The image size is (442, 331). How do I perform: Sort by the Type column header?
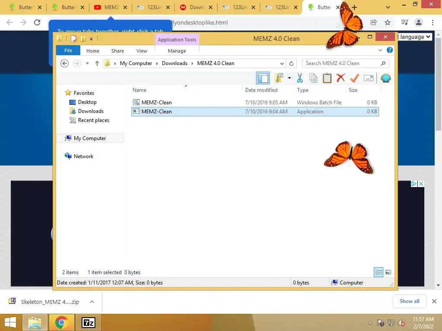[x=320, y=90]
